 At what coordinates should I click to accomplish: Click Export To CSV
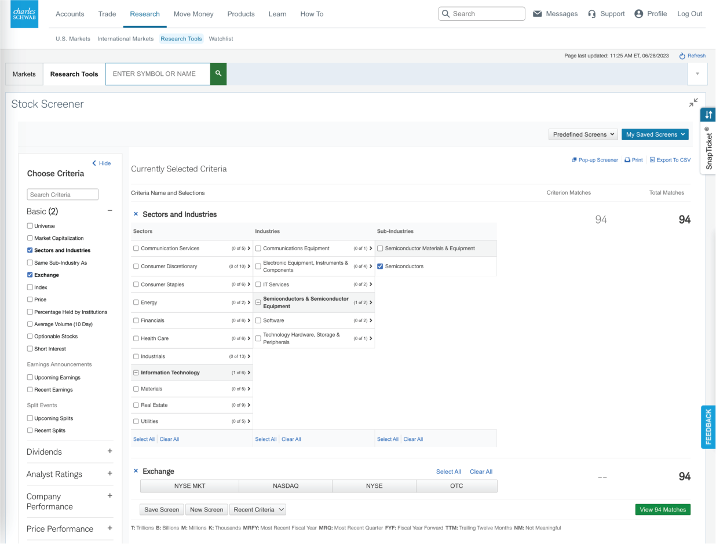[670, 160]
